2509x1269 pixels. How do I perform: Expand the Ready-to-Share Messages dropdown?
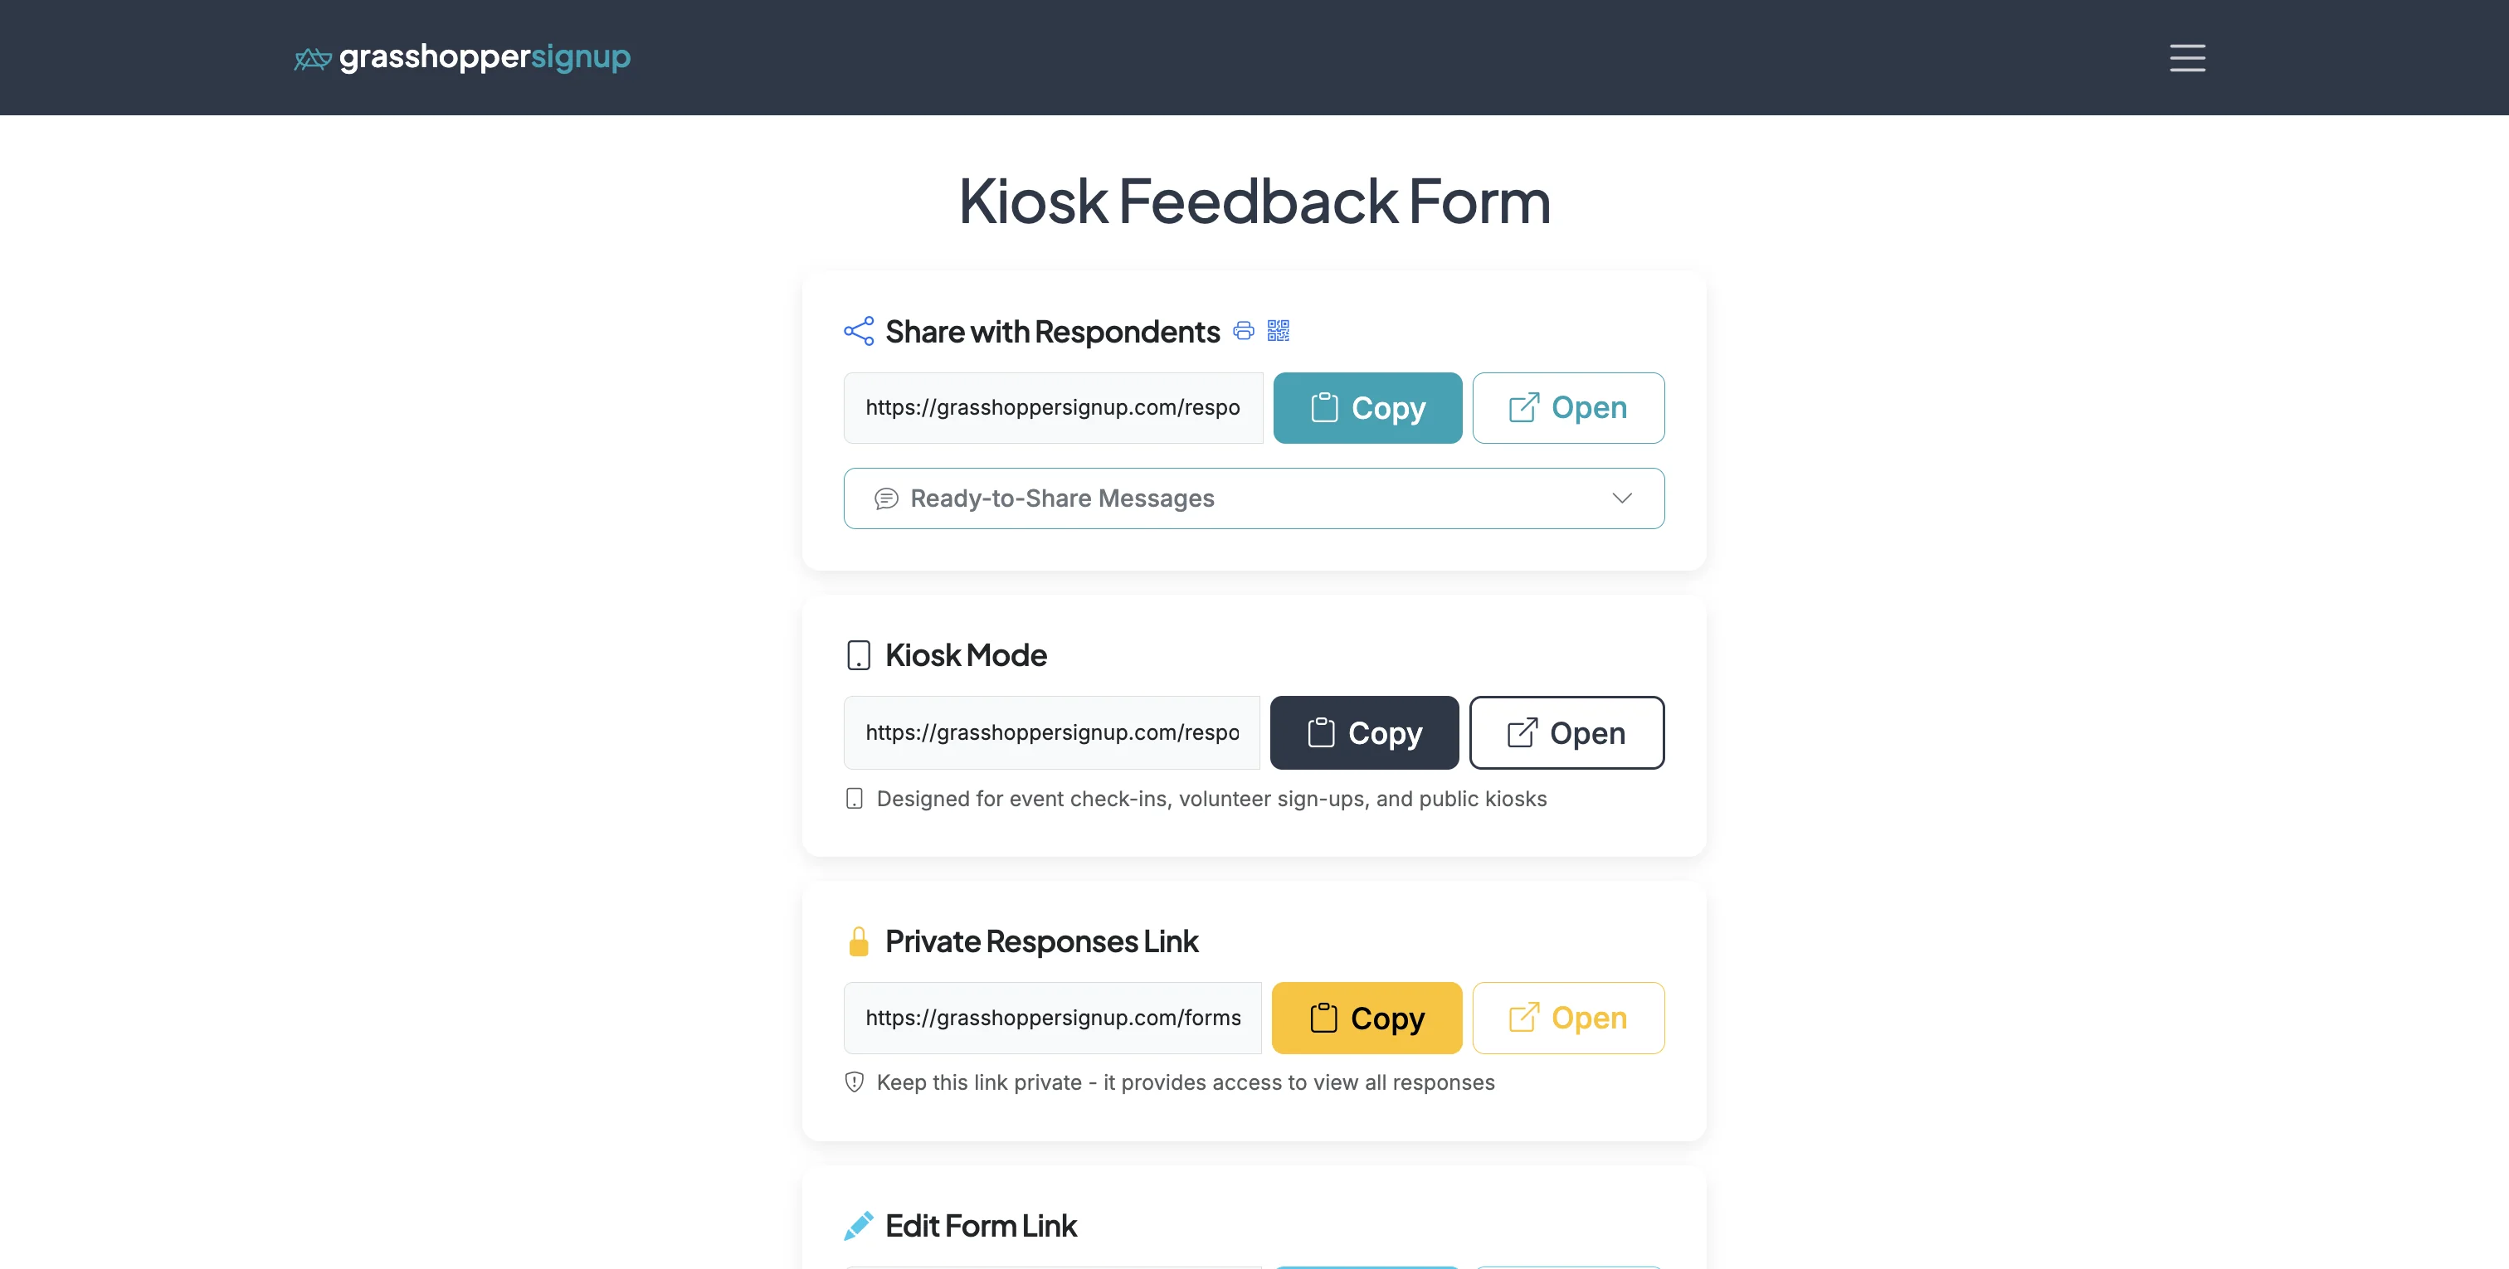[x=1254, y=498]
